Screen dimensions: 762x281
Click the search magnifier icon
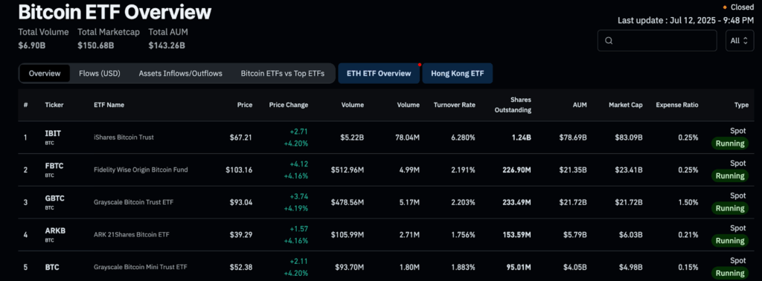[609, 41]
